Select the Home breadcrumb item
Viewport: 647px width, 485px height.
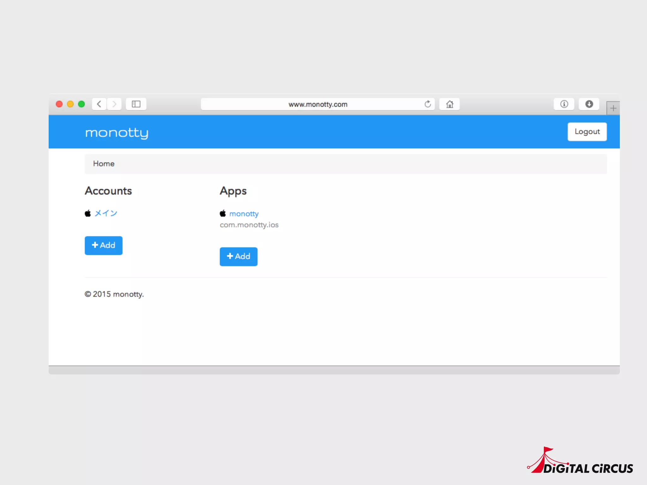tap(104, 164)
